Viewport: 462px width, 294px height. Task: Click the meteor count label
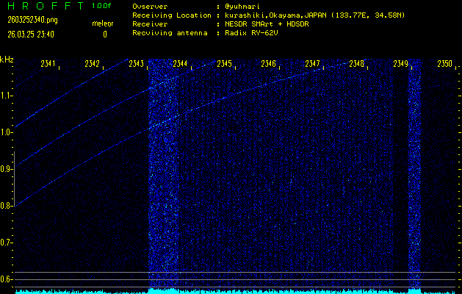point(103,24)
